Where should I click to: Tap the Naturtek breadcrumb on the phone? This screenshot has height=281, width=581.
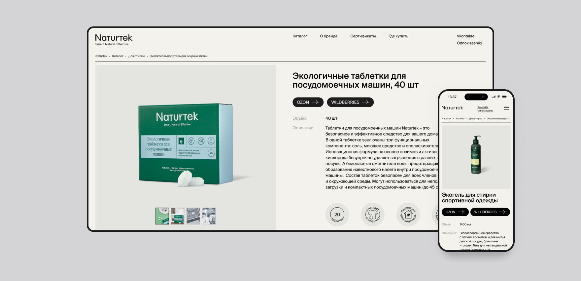tap(446, 119)
